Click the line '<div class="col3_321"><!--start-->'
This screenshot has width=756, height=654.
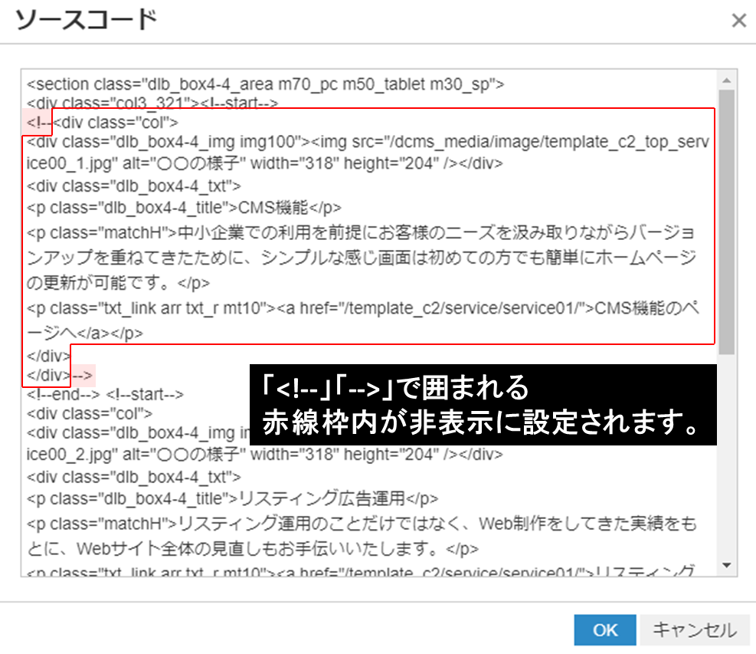point(152,103)
